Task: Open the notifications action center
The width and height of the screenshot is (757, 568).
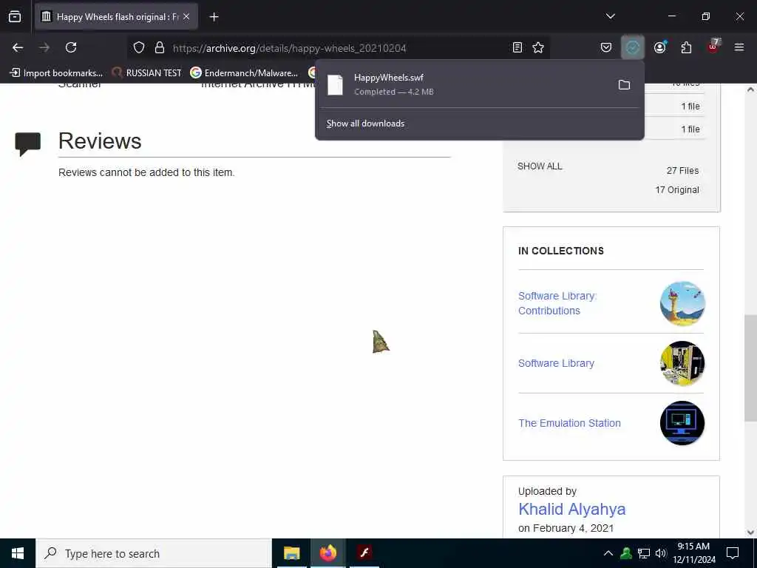Action: tap(733, 553)
